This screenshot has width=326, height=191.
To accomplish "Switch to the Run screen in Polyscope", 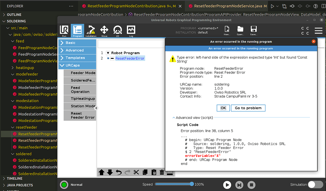I will coord(64,31).
